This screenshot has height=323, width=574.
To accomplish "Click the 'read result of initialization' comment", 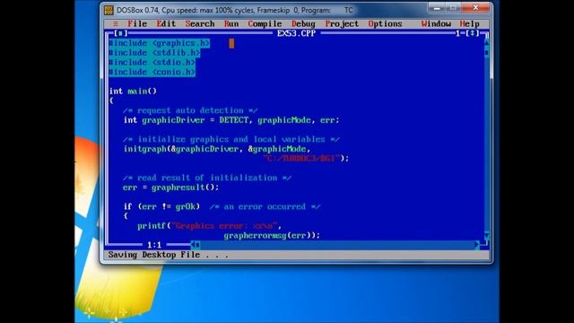I will coord(207,178).
